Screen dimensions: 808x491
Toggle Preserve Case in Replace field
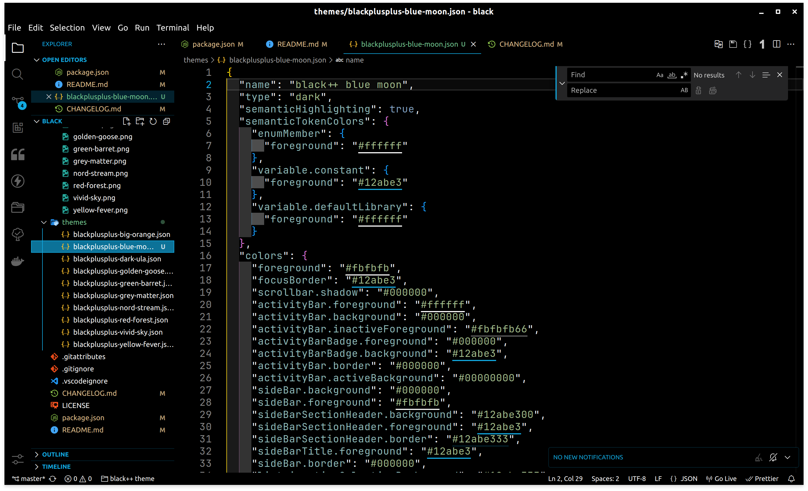[684, 90]
